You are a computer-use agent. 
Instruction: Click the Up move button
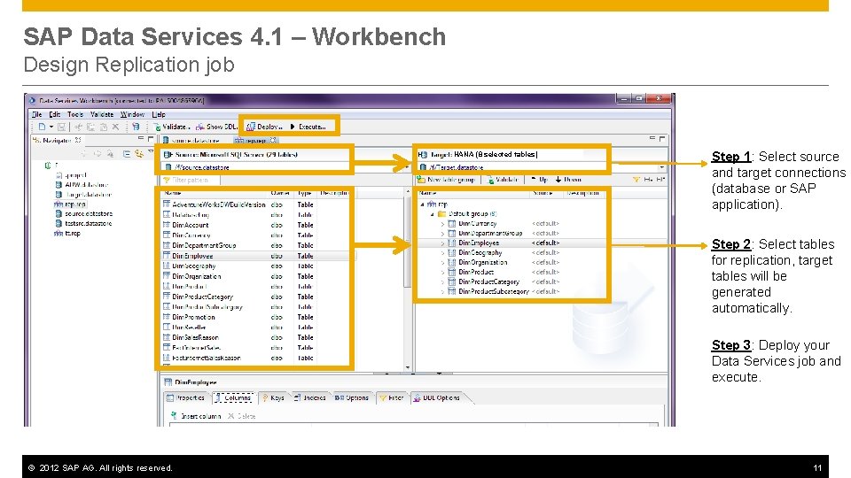click(539, 180)
